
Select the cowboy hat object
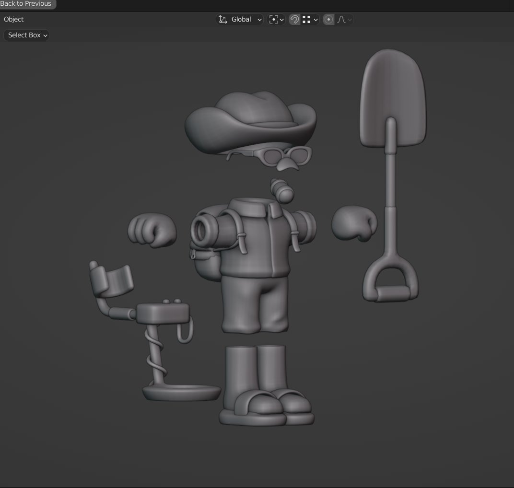pyautogui.click(x=251, y=123)
